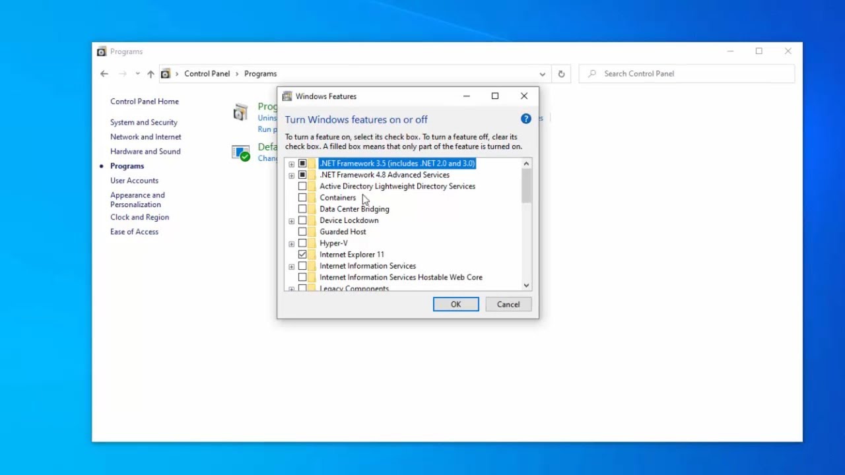845x475 pixels.
Task: Click the folder icon next to Containers
Action: click(x=312, y=198)
